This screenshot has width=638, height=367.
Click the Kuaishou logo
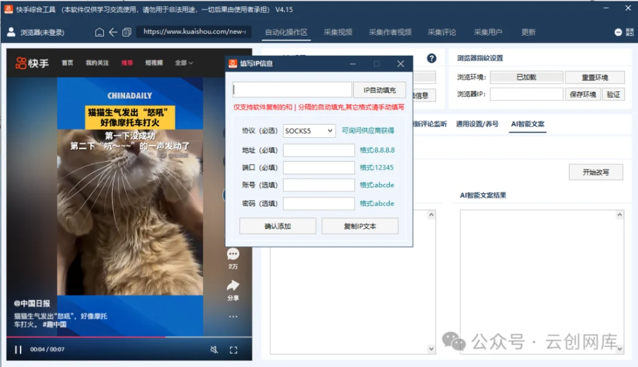pos(32,63)
